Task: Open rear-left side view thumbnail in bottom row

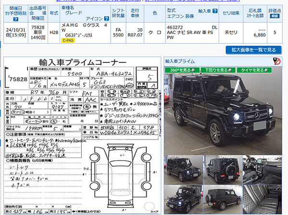Action: [x=223, y=200]
